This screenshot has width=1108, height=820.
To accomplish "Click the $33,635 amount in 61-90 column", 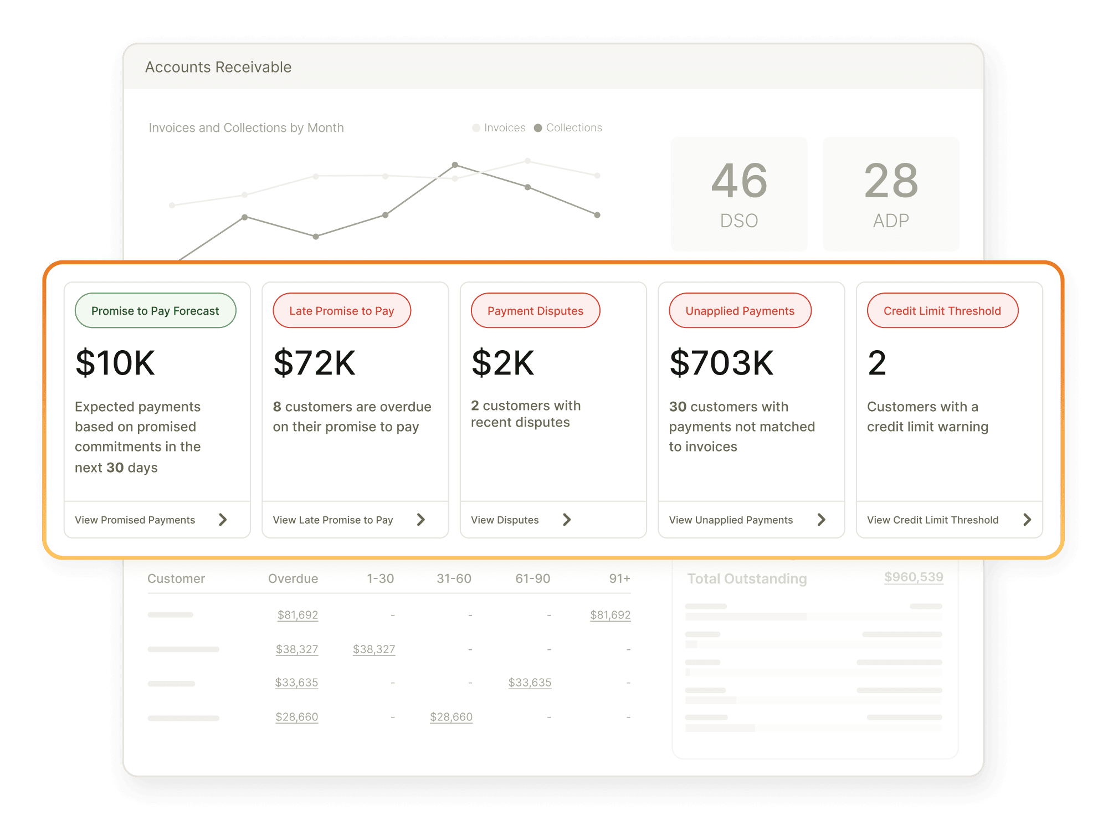I will 530,683.
